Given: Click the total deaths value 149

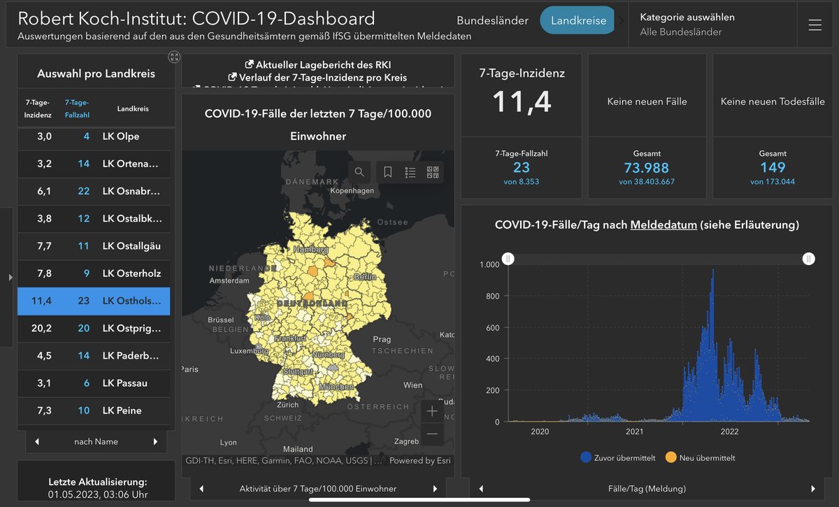Looking at the screenshot, I should (773, 168).
